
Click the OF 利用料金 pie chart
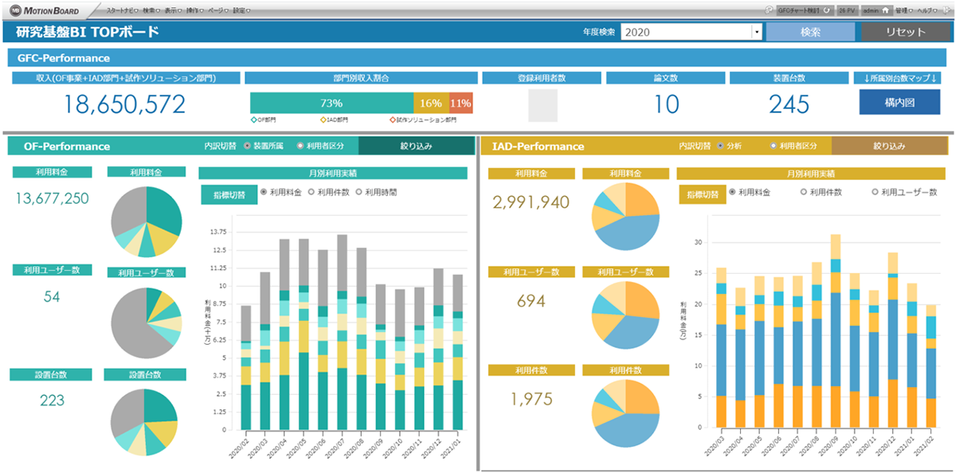pos(147,222)
